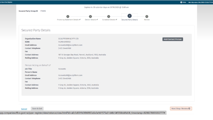Open the logged-in user name menu
This screenshot has width=213, height=120.
click(x=200, y=2)
